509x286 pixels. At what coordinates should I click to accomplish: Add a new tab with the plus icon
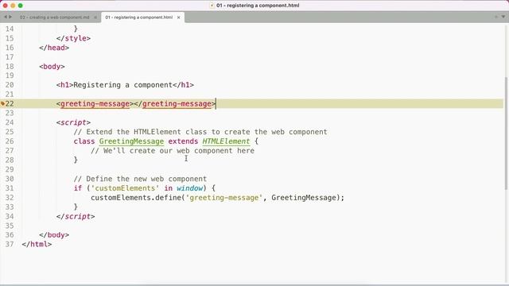[x=496, y=17]
